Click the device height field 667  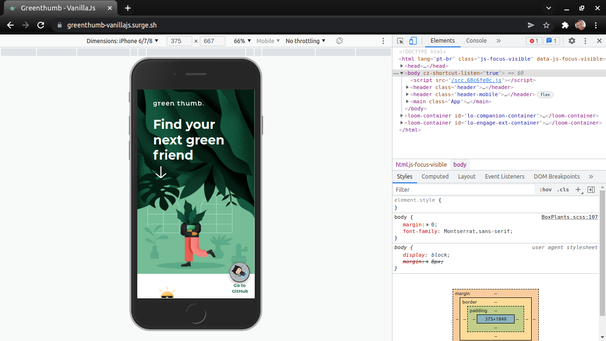tap(213, 41)
